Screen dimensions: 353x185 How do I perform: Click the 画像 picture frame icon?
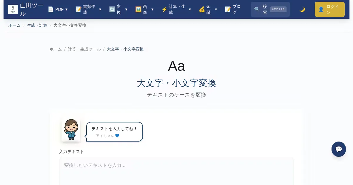point(138,9)
